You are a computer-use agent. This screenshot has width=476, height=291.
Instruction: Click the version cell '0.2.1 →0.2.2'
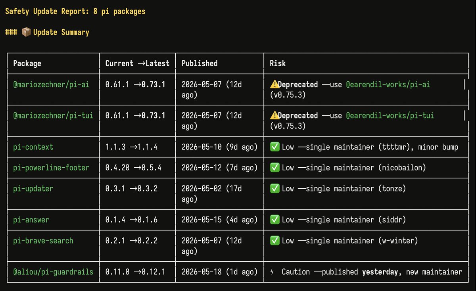[131, 241]
